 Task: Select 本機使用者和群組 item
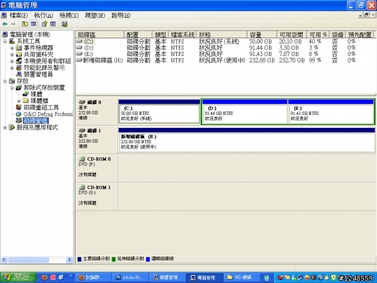pyautogui.click(x=47, y=61)
